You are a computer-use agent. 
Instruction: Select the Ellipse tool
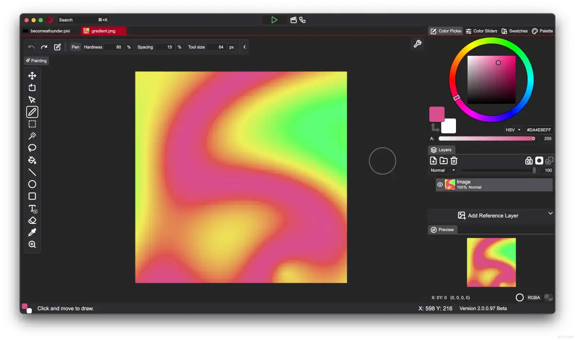click(x=32, y=184)
